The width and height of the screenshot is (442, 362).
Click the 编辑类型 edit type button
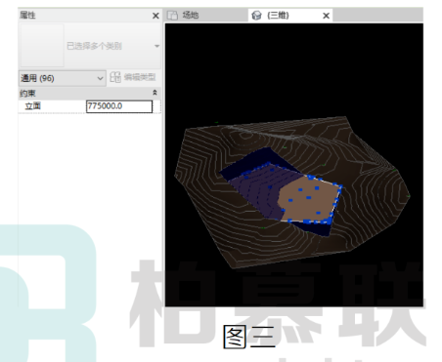(133, 77)
